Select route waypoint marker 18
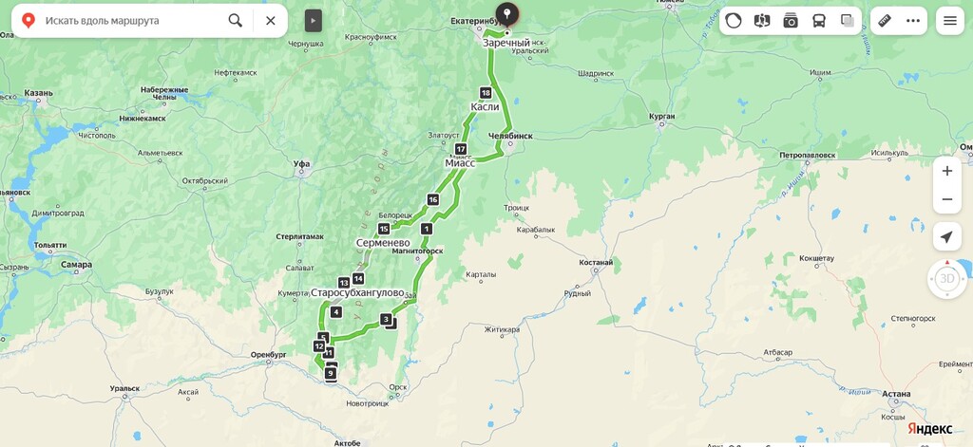This screenshot has height=447, width=973. tap(486, 93)
